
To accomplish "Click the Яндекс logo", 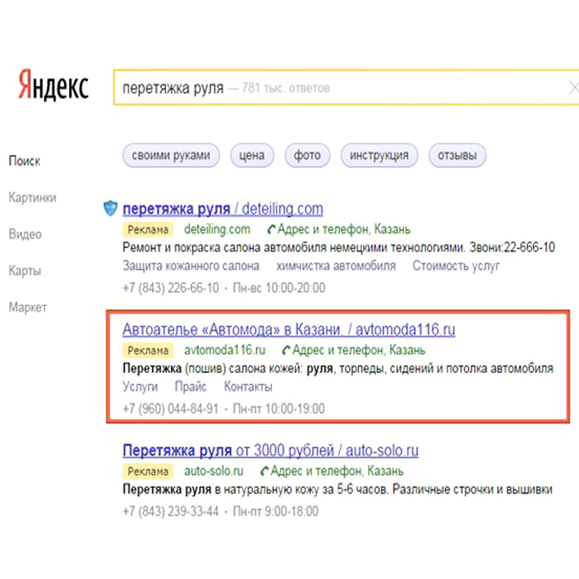I will (x=54, y=87).
